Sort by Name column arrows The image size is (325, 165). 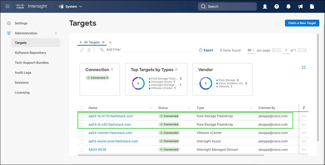(151, 108)
